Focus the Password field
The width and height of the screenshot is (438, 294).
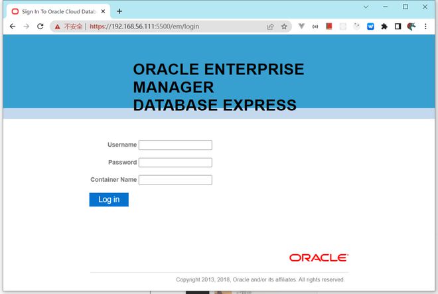point(175,163)
